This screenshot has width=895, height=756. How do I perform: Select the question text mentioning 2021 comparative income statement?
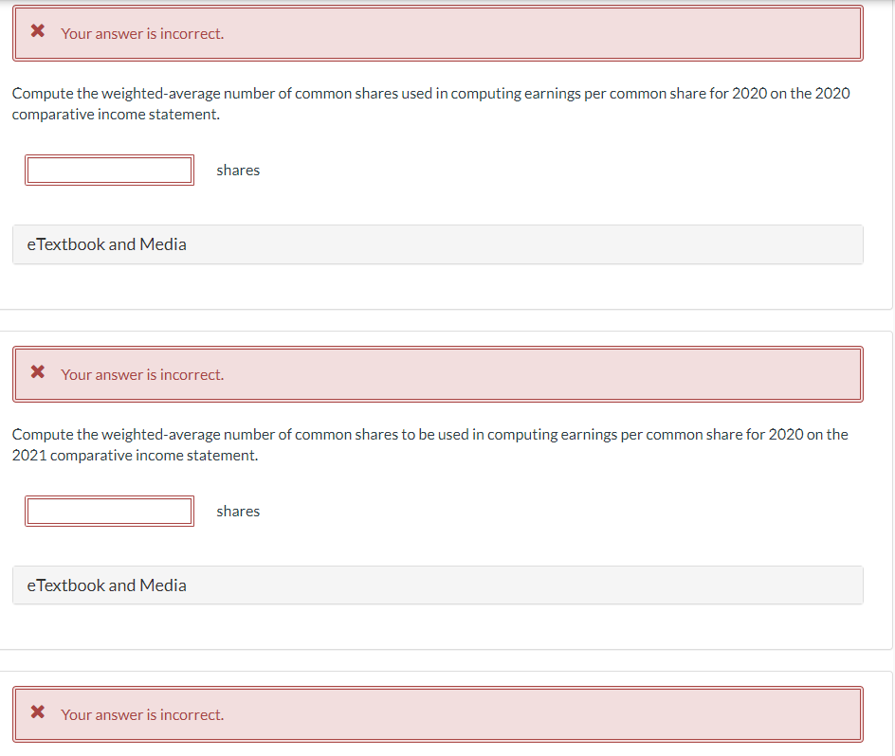tap(429, 445)
